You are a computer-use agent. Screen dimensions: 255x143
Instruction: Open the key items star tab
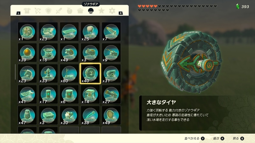(101, 11)
